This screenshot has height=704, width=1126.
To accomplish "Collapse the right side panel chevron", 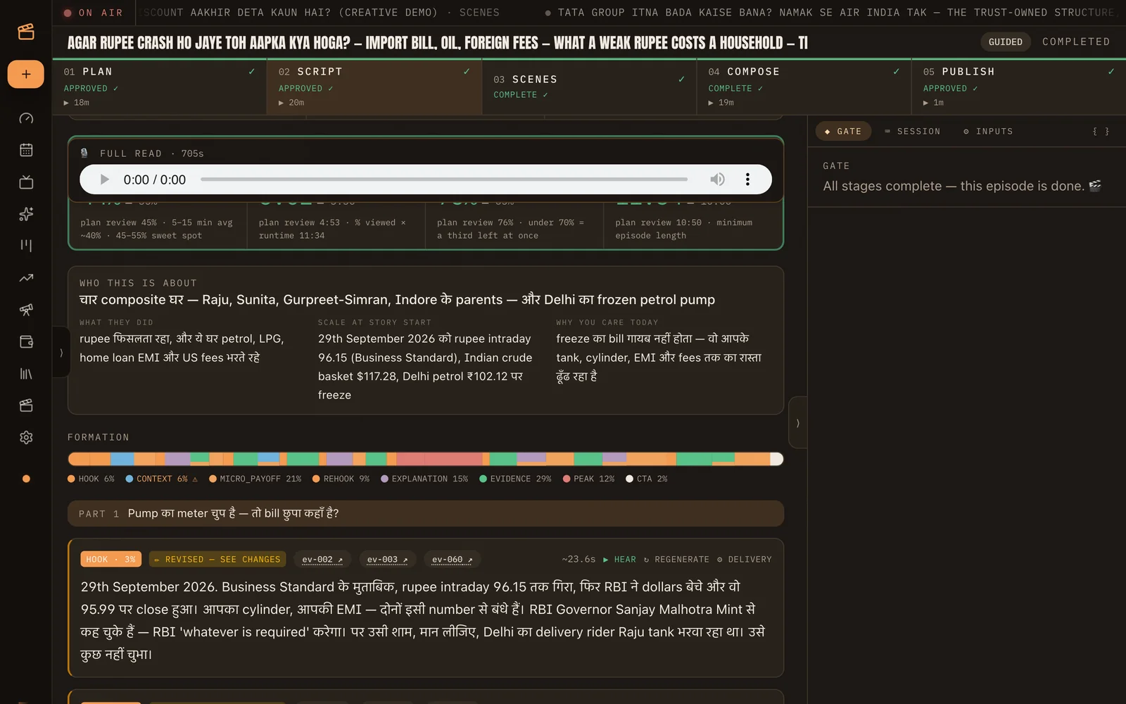I will [797, 423].
